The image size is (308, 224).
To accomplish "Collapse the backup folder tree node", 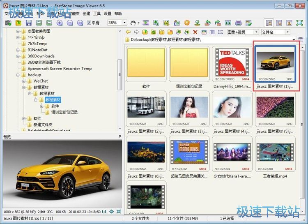I will point(18,75).
